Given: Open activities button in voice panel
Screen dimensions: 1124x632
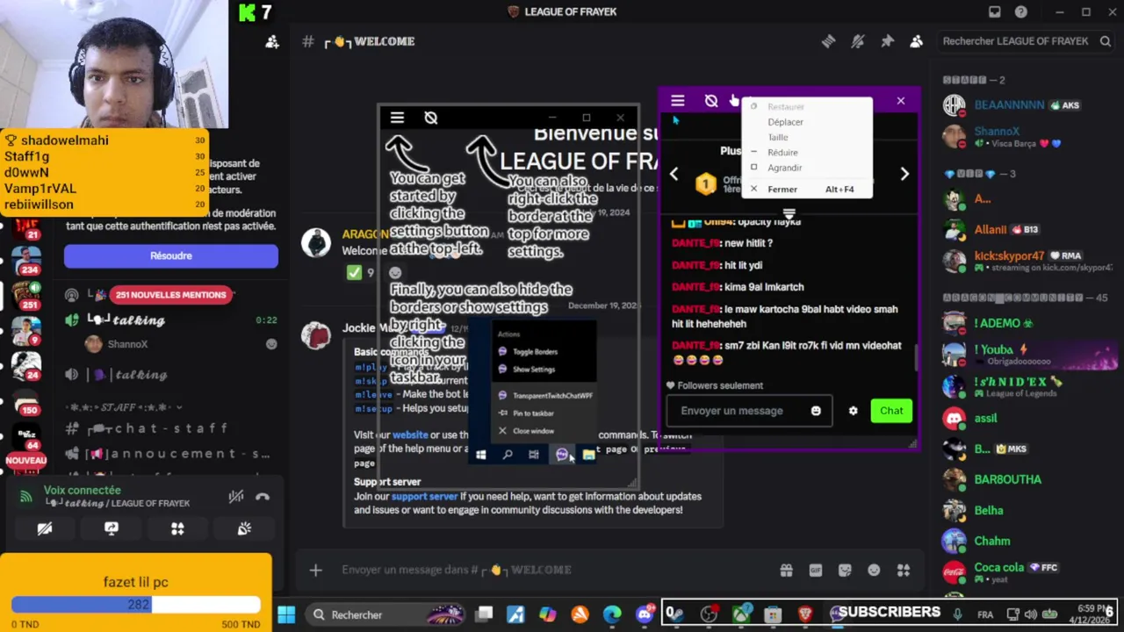Looking at the screenshot, I should 177,528.
